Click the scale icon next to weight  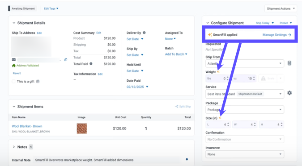(x=263, y=79)
